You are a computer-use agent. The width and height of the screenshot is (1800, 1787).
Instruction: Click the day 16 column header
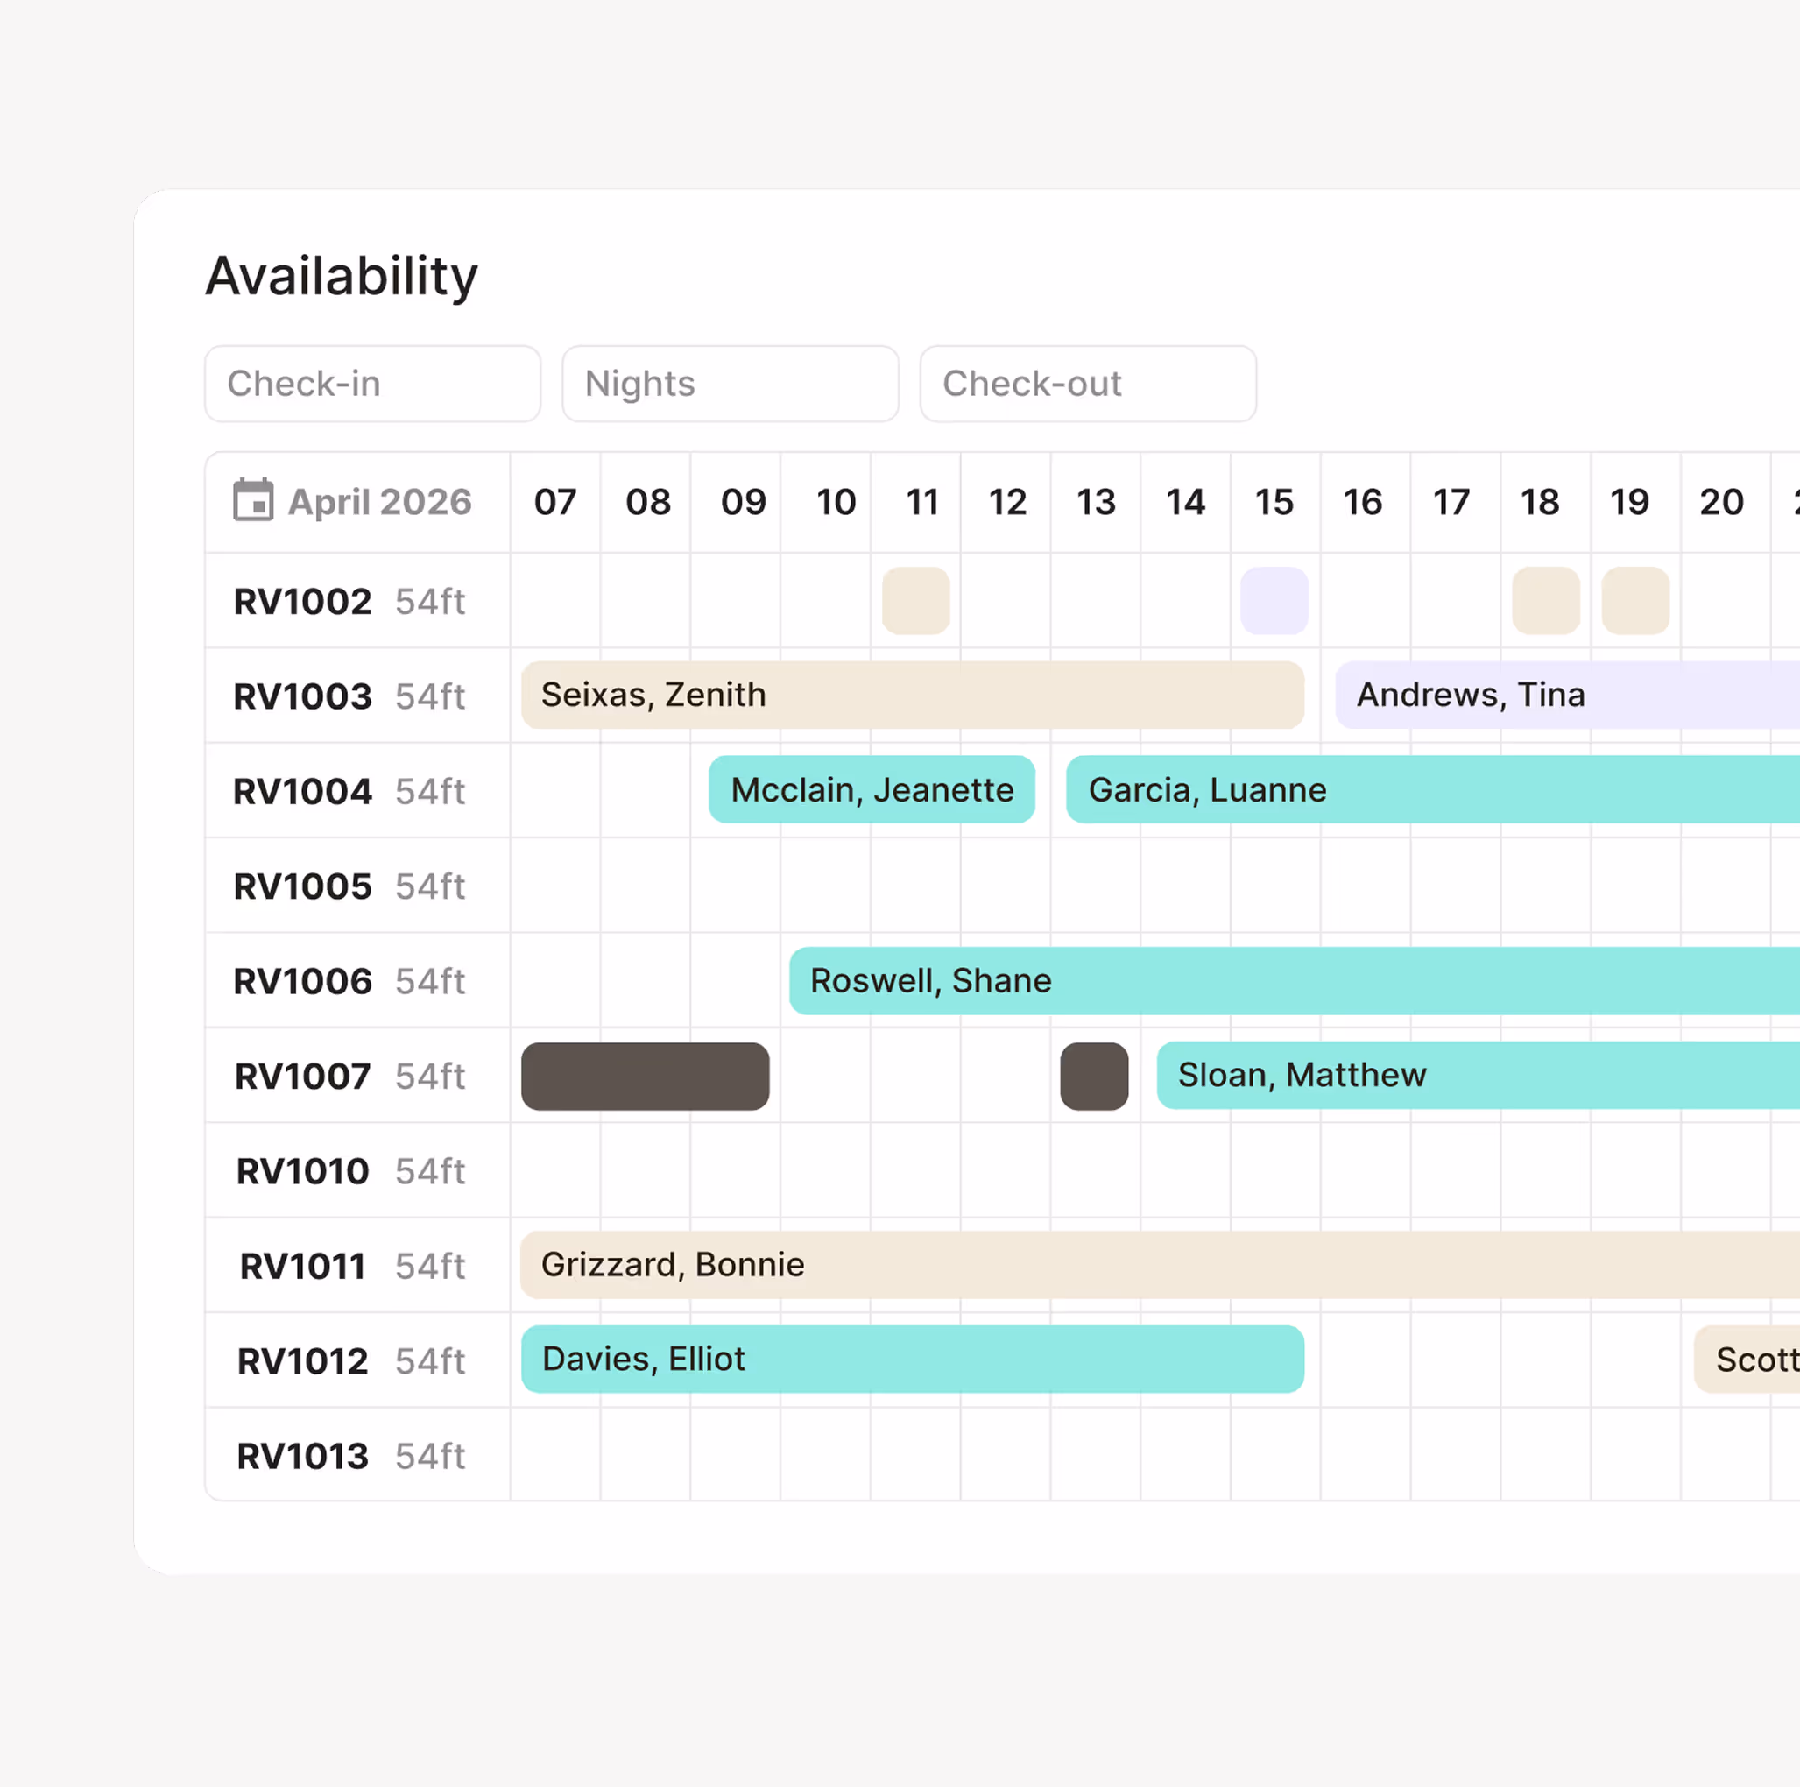[1362, 502]
